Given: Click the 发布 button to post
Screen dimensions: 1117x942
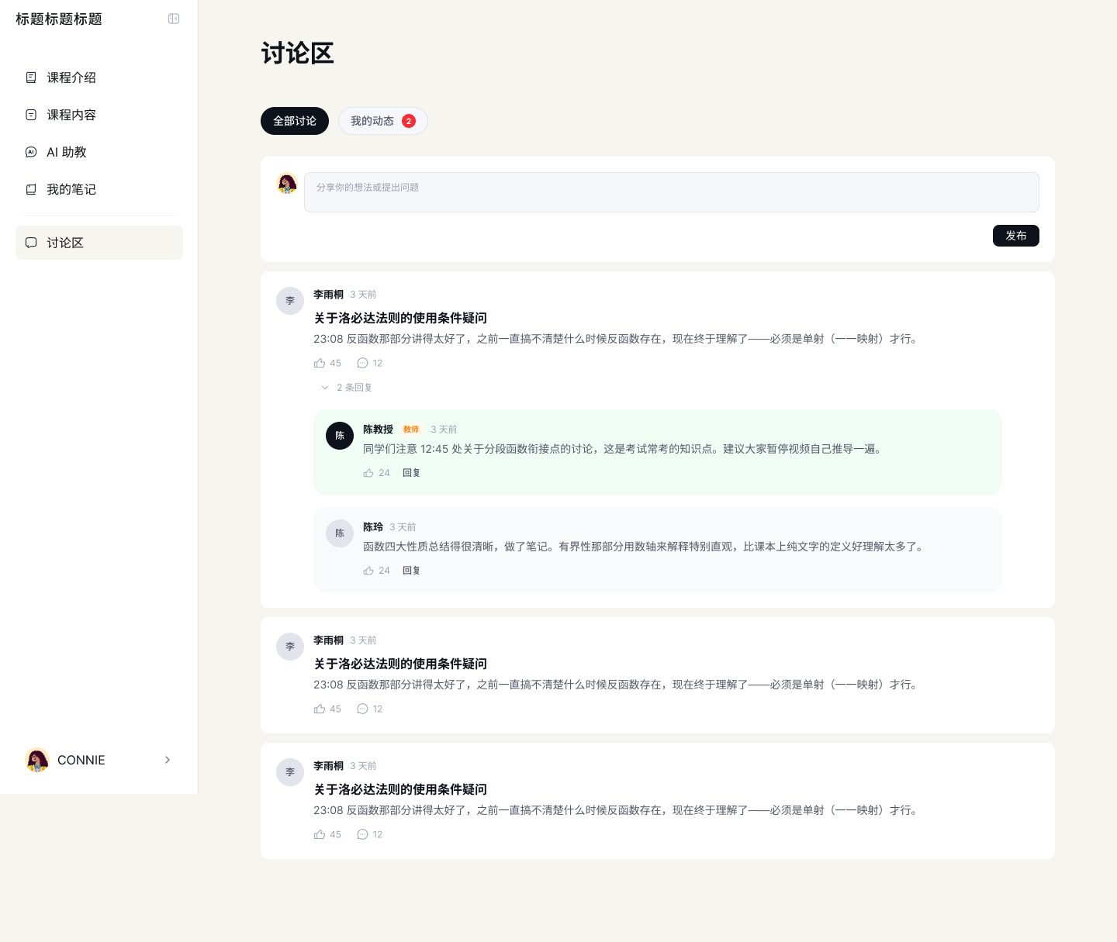Looking at the screenshot, I should pyautogui.click(x=1016, y=236).
